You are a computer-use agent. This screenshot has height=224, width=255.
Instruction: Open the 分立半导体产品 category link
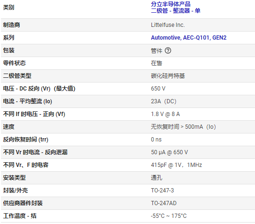click(x=171, y=4)
